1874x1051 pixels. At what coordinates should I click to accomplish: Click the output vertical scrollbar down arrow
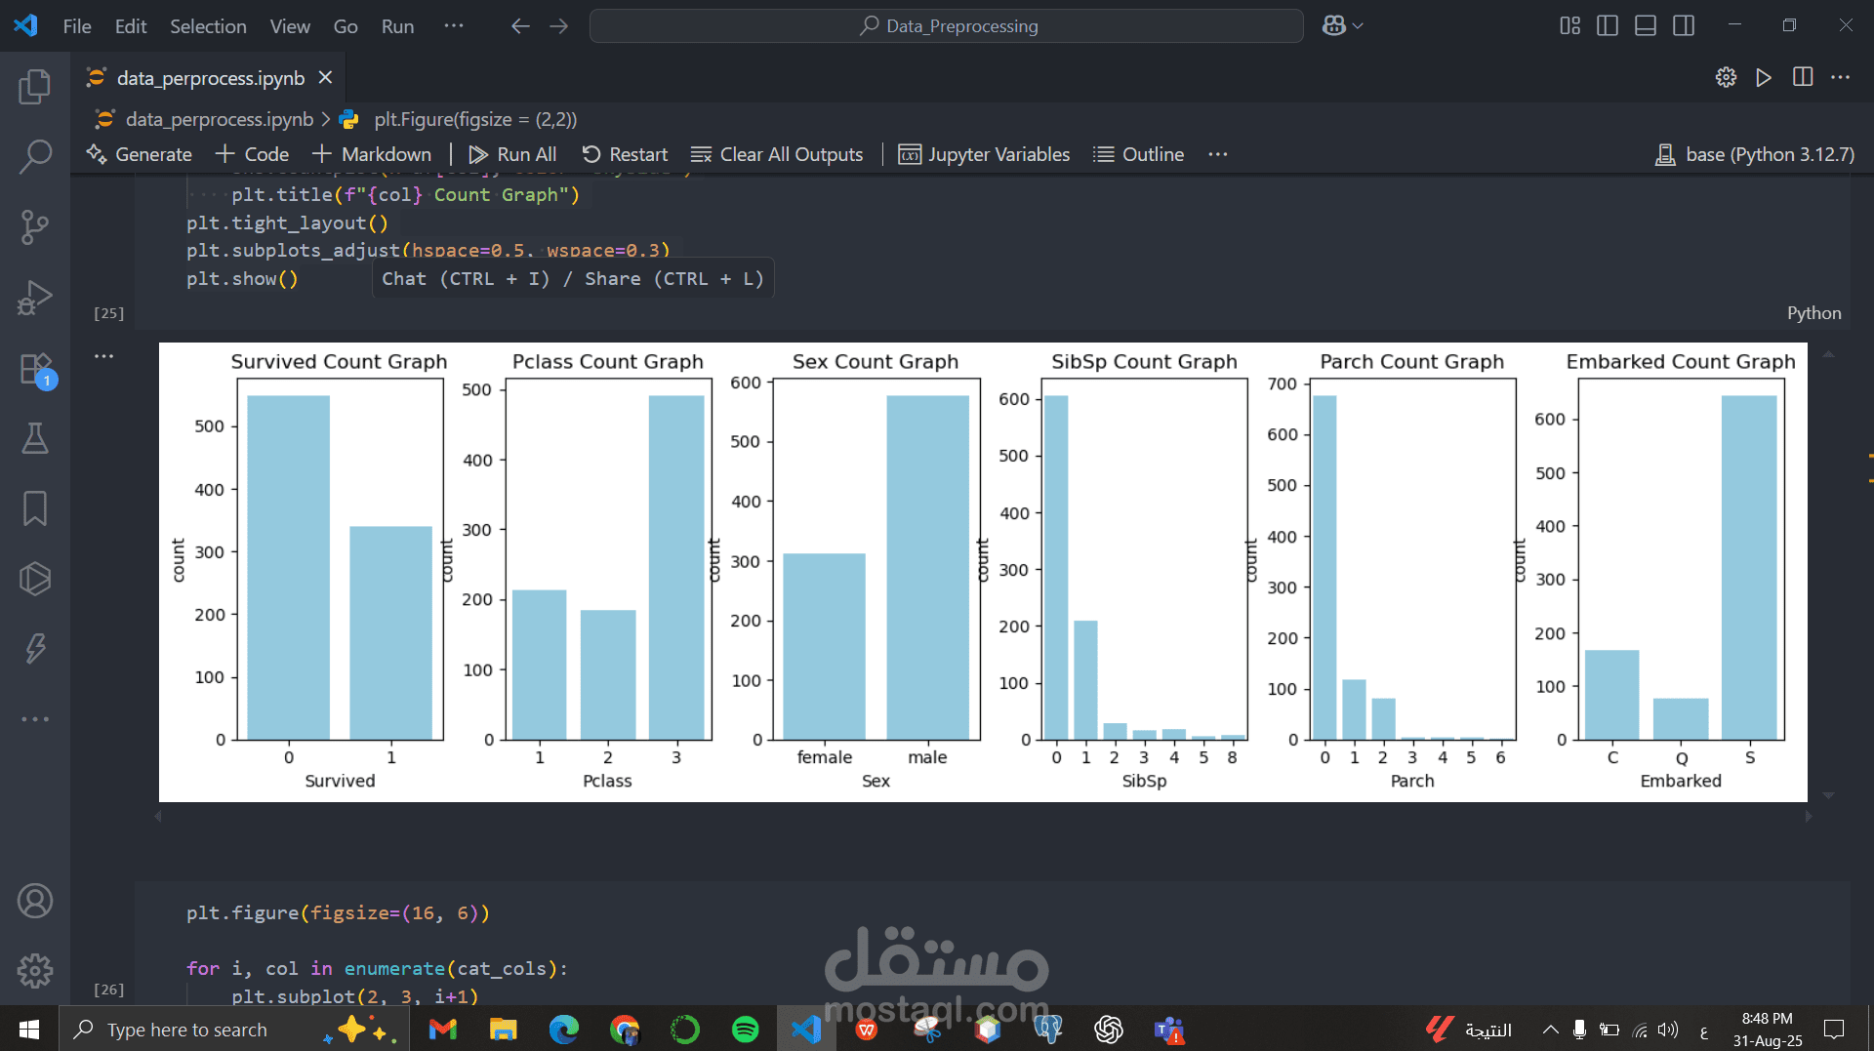(x=1829, y=796)
